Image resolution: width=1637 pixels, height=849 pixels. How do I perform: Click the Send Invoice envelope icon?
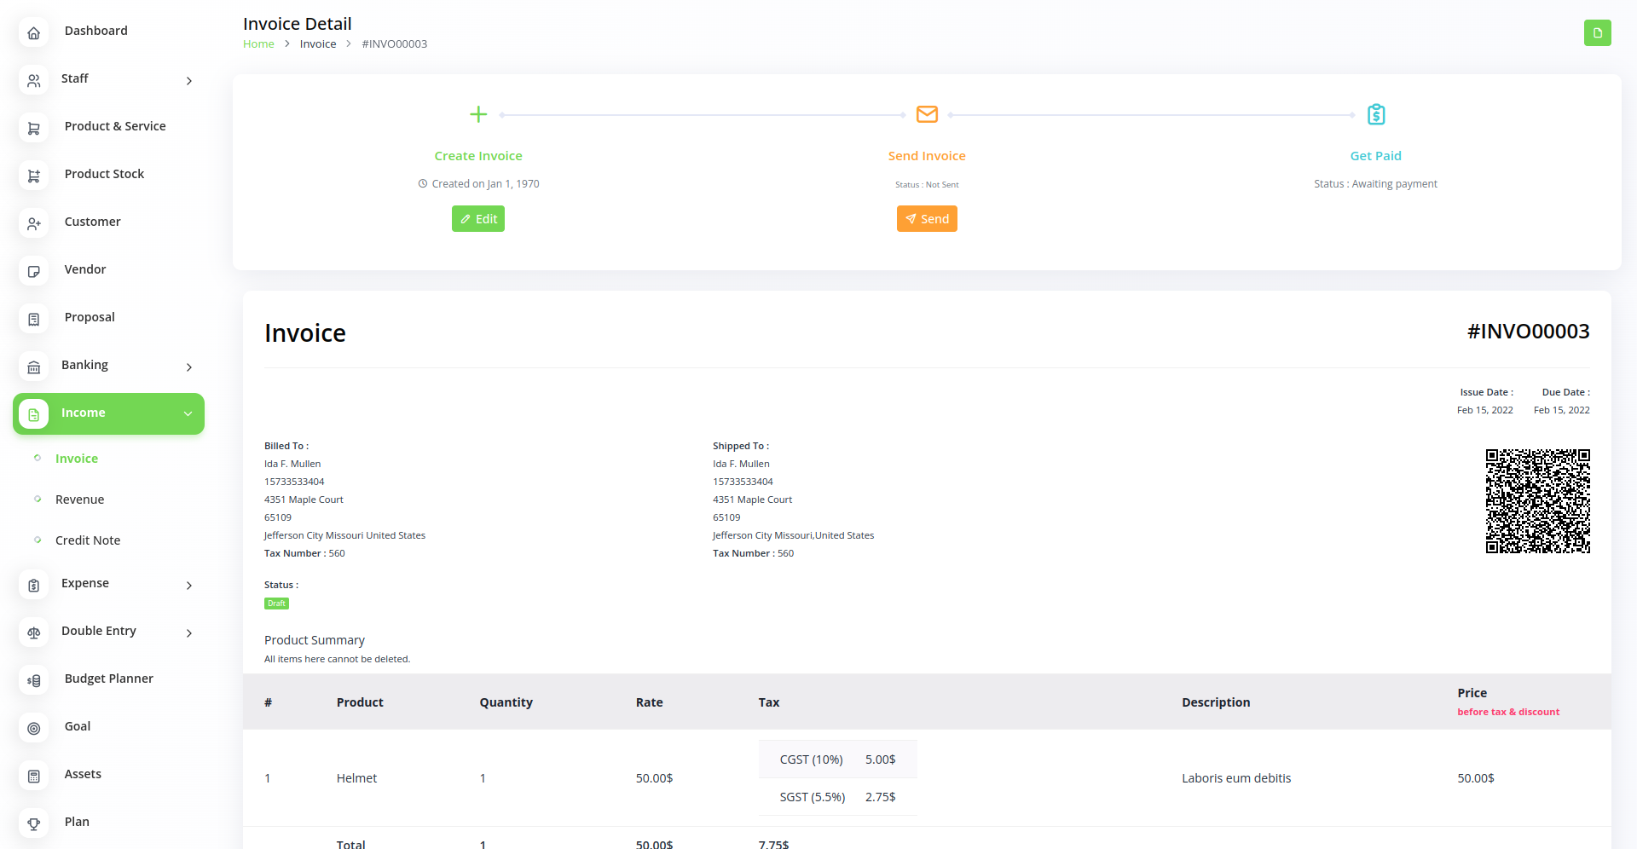(x=927, y=114)
